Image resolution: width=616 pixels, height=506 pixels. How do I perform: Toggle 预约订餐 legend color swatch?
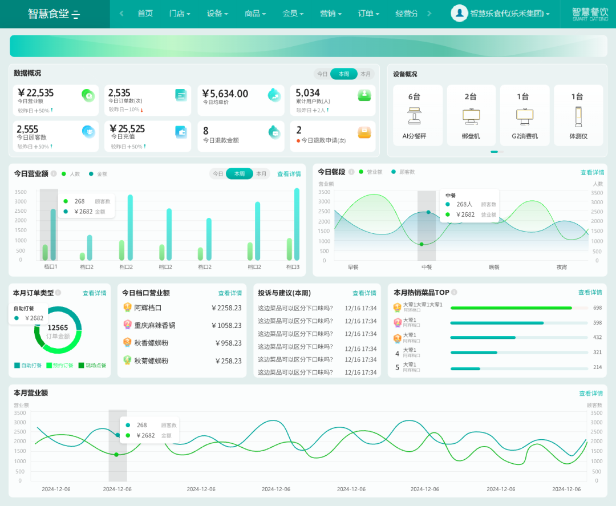click(x=49, y=365)
